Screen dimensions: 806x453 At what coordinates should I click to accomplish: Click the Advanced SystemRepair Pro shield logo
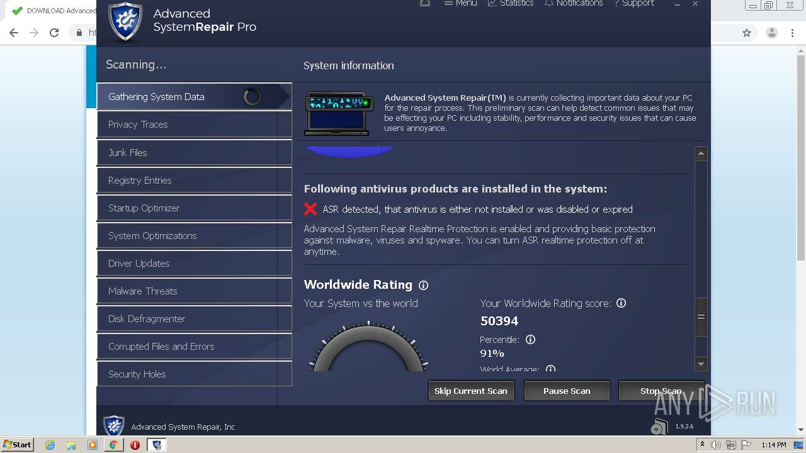125,21
